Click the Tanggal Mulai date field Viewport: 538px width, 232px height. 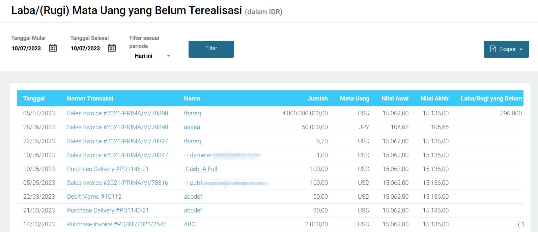click(27, 49)
